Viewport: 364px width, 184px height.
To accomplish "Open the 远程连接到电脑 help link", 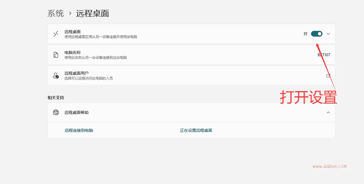I will pos(79,130).
